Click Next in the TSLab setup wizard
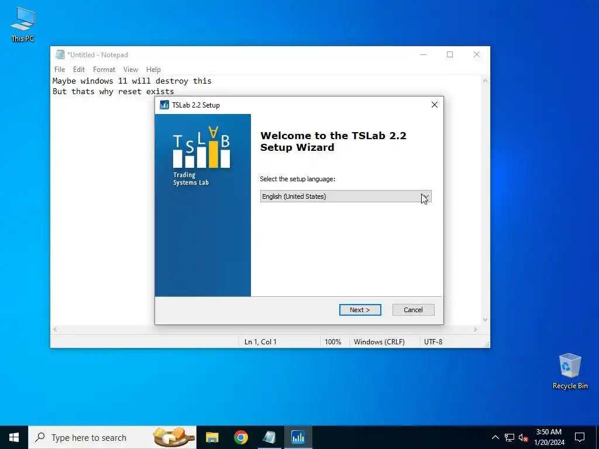This screenshot has width=599, height=449. click(360, 310)
